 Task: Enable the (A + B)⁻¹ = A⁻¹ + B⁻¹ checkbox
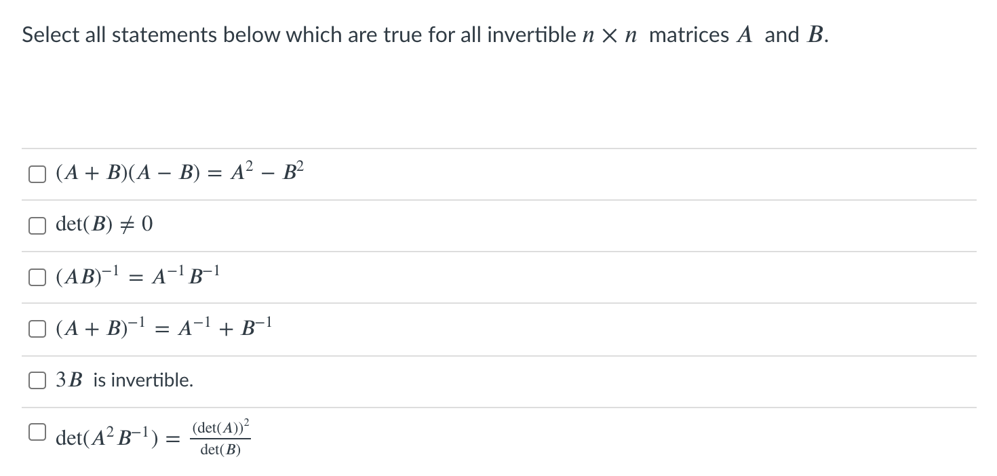pyautogui.click(x=37, y=328)
